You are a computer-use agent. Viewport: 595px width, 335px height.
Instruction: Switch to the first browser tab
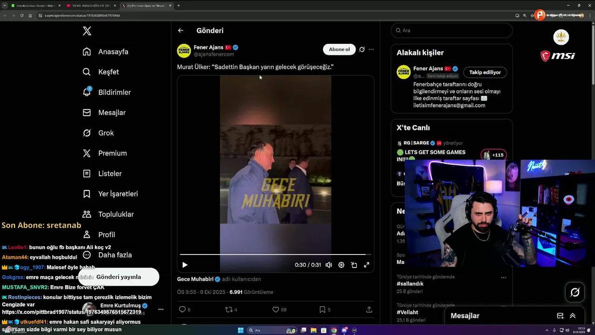35,6
